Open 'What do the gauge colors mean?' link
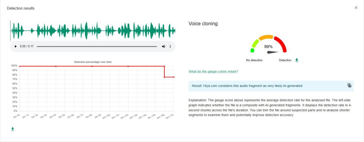This screenshot has width=364, height=142. pyautogui.click(x=213, y=71)
